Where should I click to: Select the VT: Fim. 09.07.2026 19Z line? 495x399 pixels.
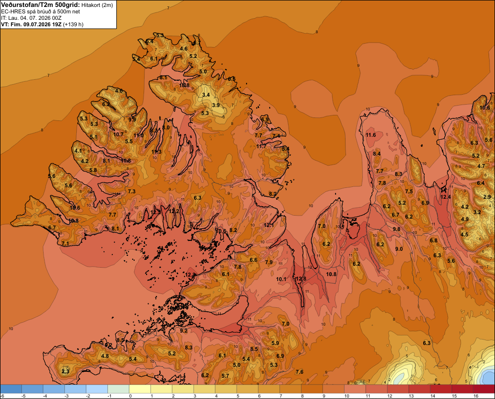[x=42, y=24]
